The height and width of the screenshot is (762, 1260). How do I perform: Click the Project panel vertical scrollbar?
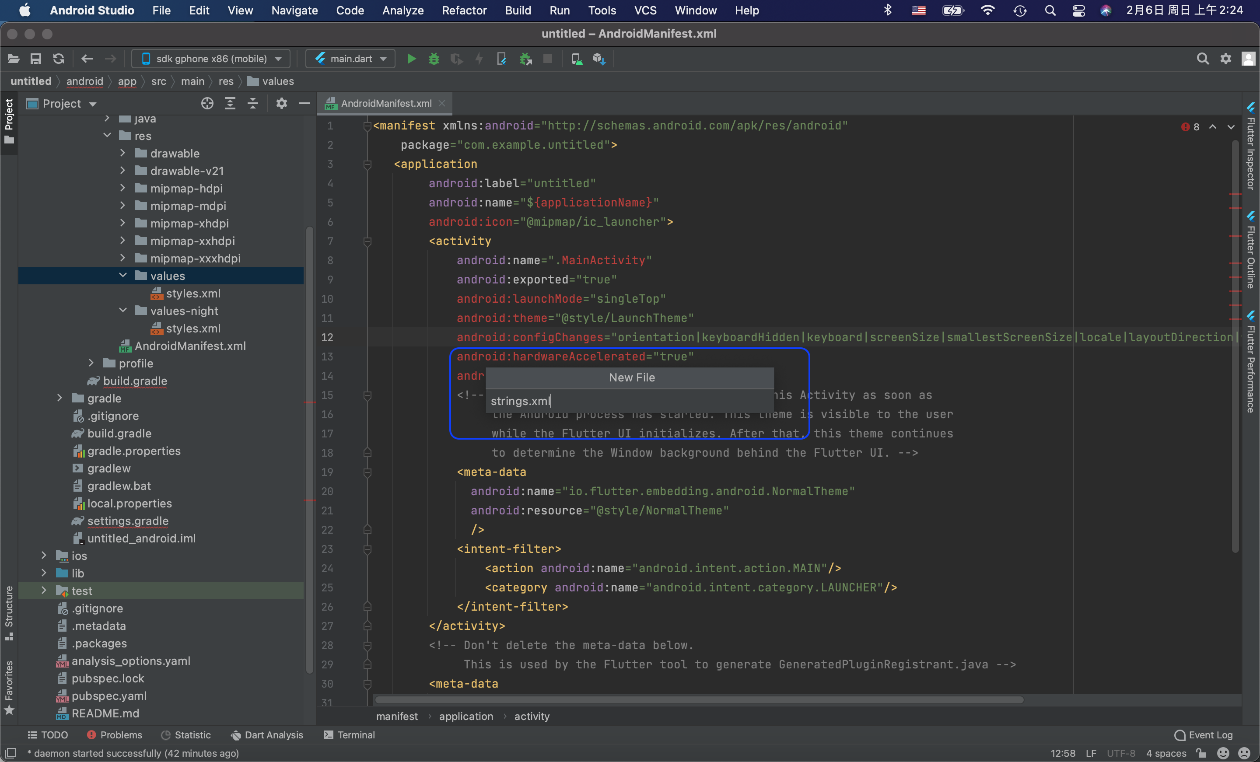tap(309, 450)
